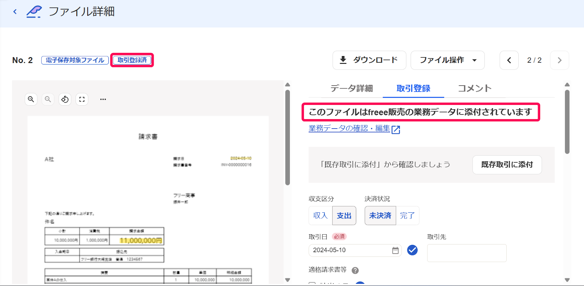Open the ファイル操作 dropdown menu
Viewport: 584px width, 286px height.
point(447,60)
